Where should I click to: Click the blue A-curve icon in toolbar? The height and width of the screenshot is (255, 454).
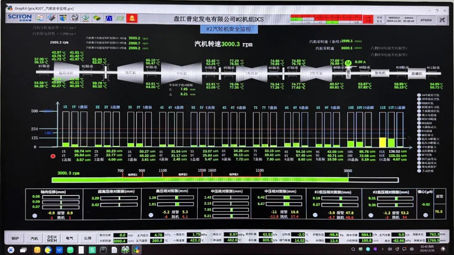point(108,18)
